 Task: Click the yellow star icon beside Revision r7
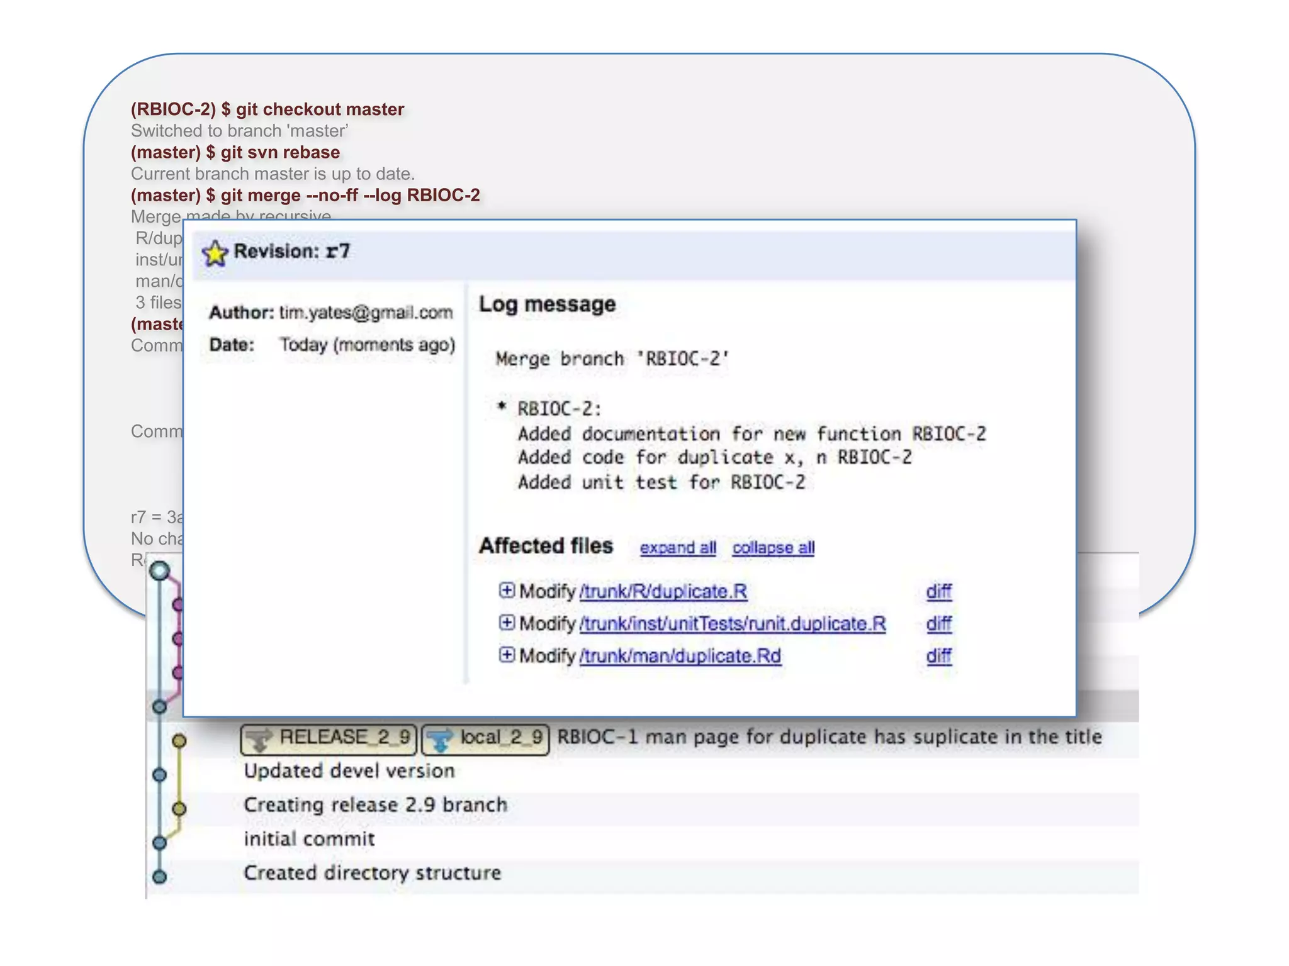pyautogui.click(x=215, y=253)
